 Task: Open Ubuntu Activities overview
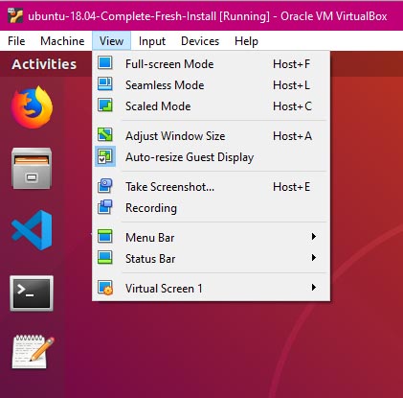[44, 64]
